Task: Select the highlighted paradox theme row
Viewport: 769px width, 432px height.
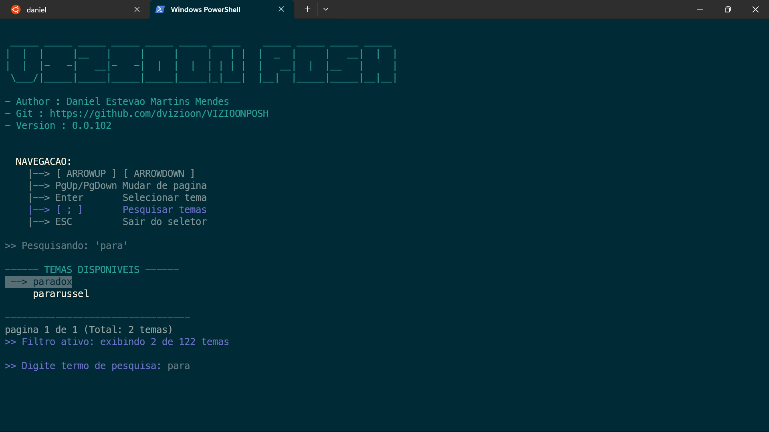Action: pos(38,282)
